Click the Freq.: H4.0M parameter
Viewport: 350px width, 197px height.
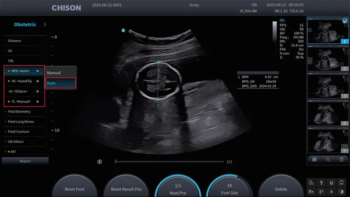pos(291,37)
